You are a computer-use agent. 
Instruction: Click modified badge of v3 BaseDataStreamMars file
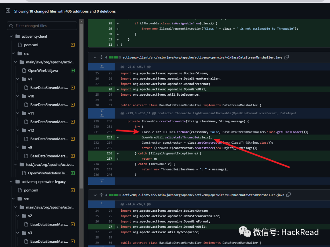tap(73, 241)
